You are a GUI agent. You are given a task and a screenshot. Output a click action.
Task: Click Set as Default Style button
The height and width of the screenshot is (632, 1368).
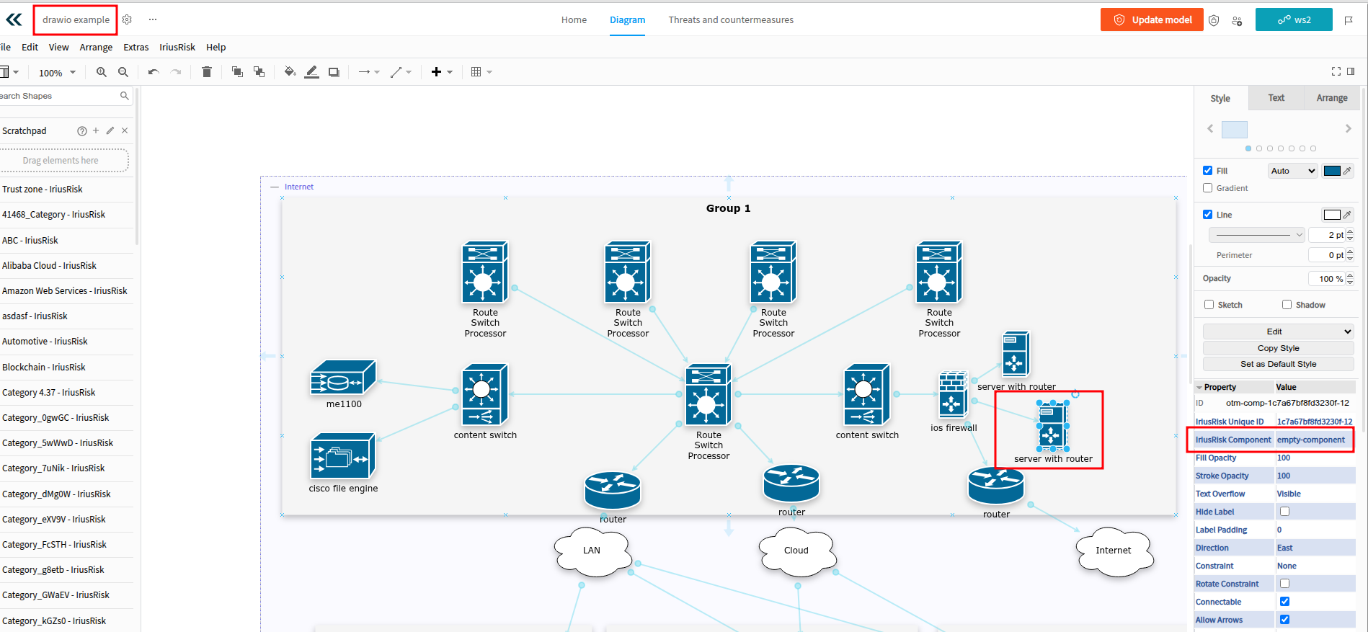pos(1279,364)
